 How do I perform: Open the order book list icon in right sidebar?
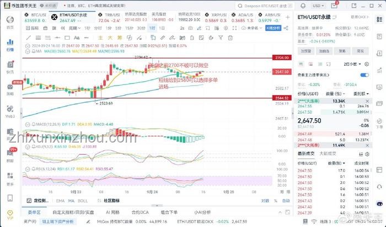pyautogui.click(x=379, y=19)
